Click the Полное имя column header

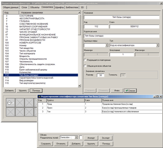click(132, 100)
